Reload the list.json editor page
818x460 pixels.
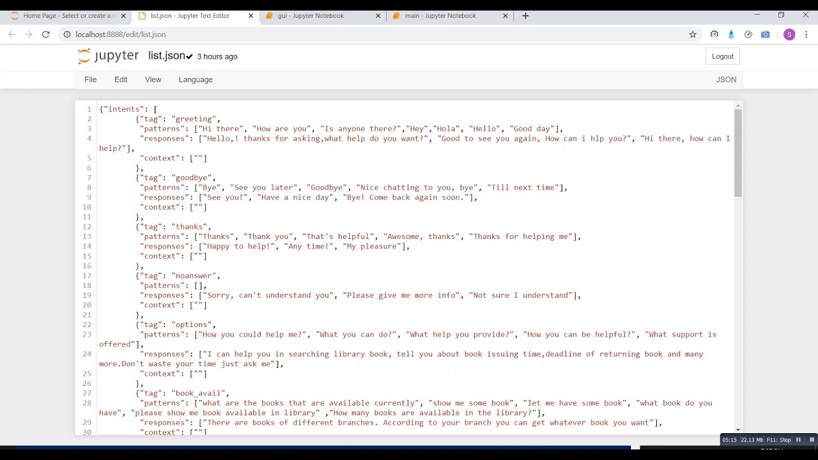point(46,34)
